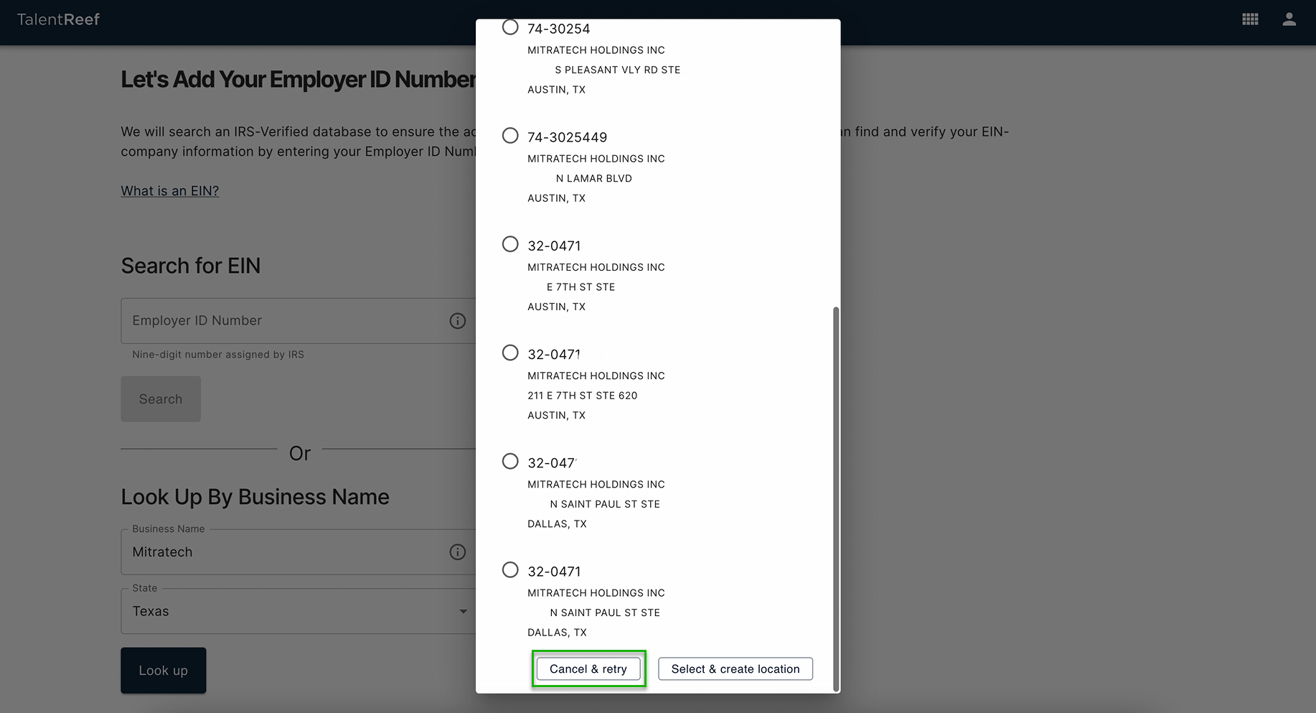Open the "What is an EIN?" link
This screenshot has height=713, width=1316.
[x=170, y=191]
